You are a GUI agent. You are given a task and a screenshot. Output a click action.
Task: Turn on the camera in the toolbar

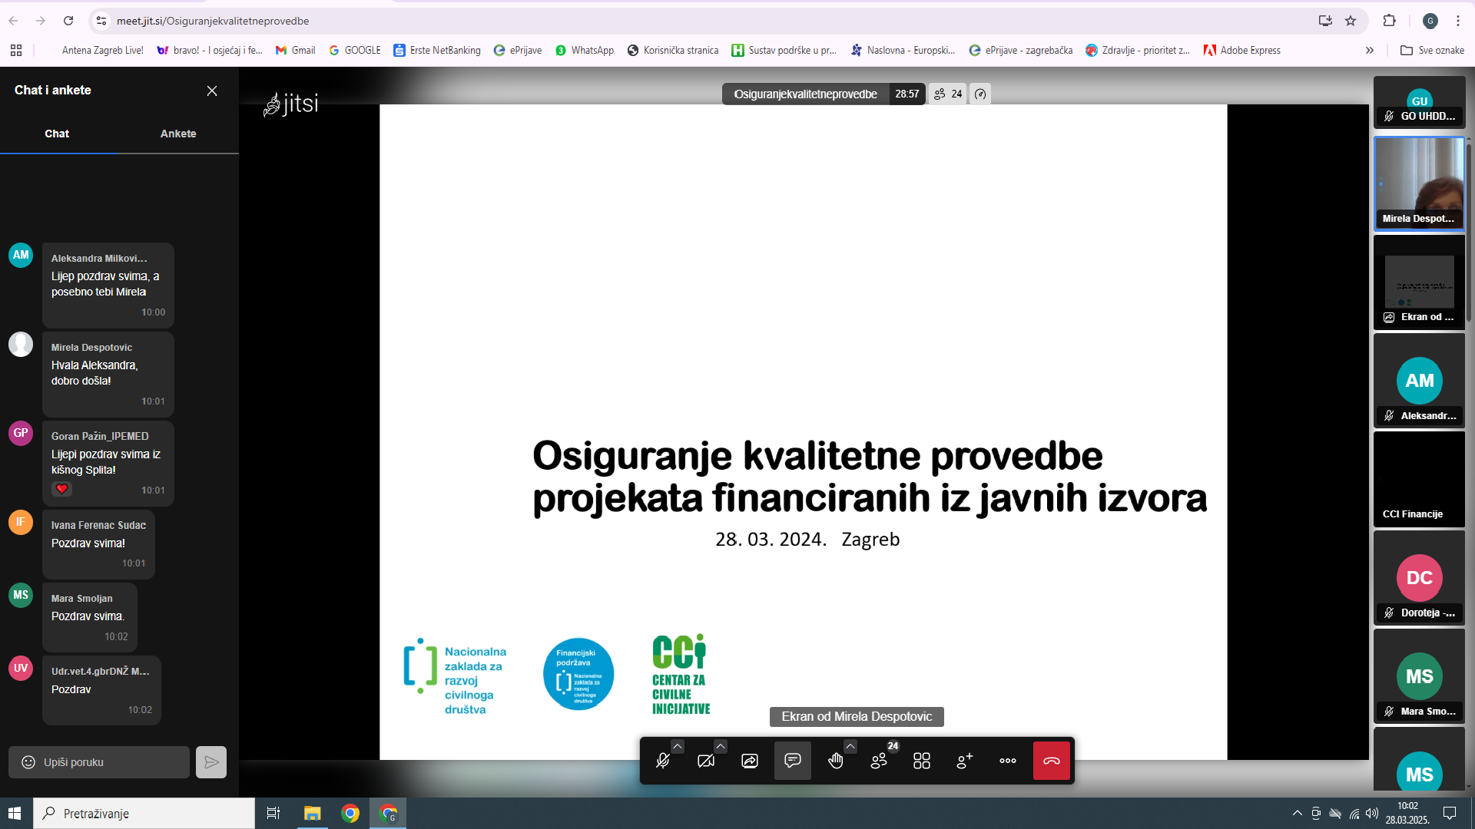click(x=705, y=761)
